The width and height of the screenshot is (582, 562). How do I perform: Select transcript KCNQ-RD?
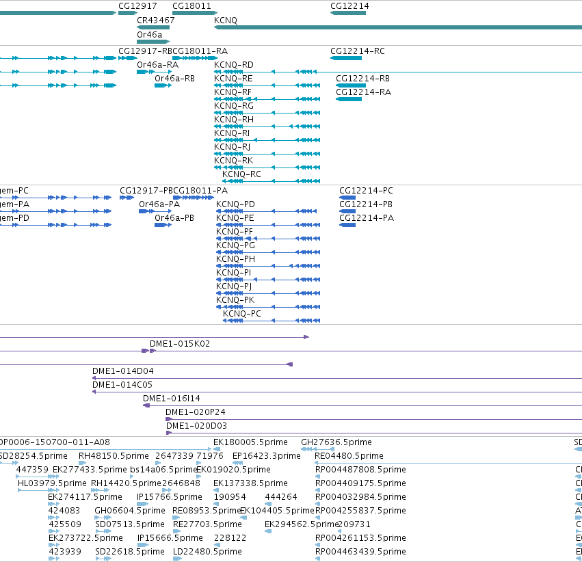coord(234,64)
